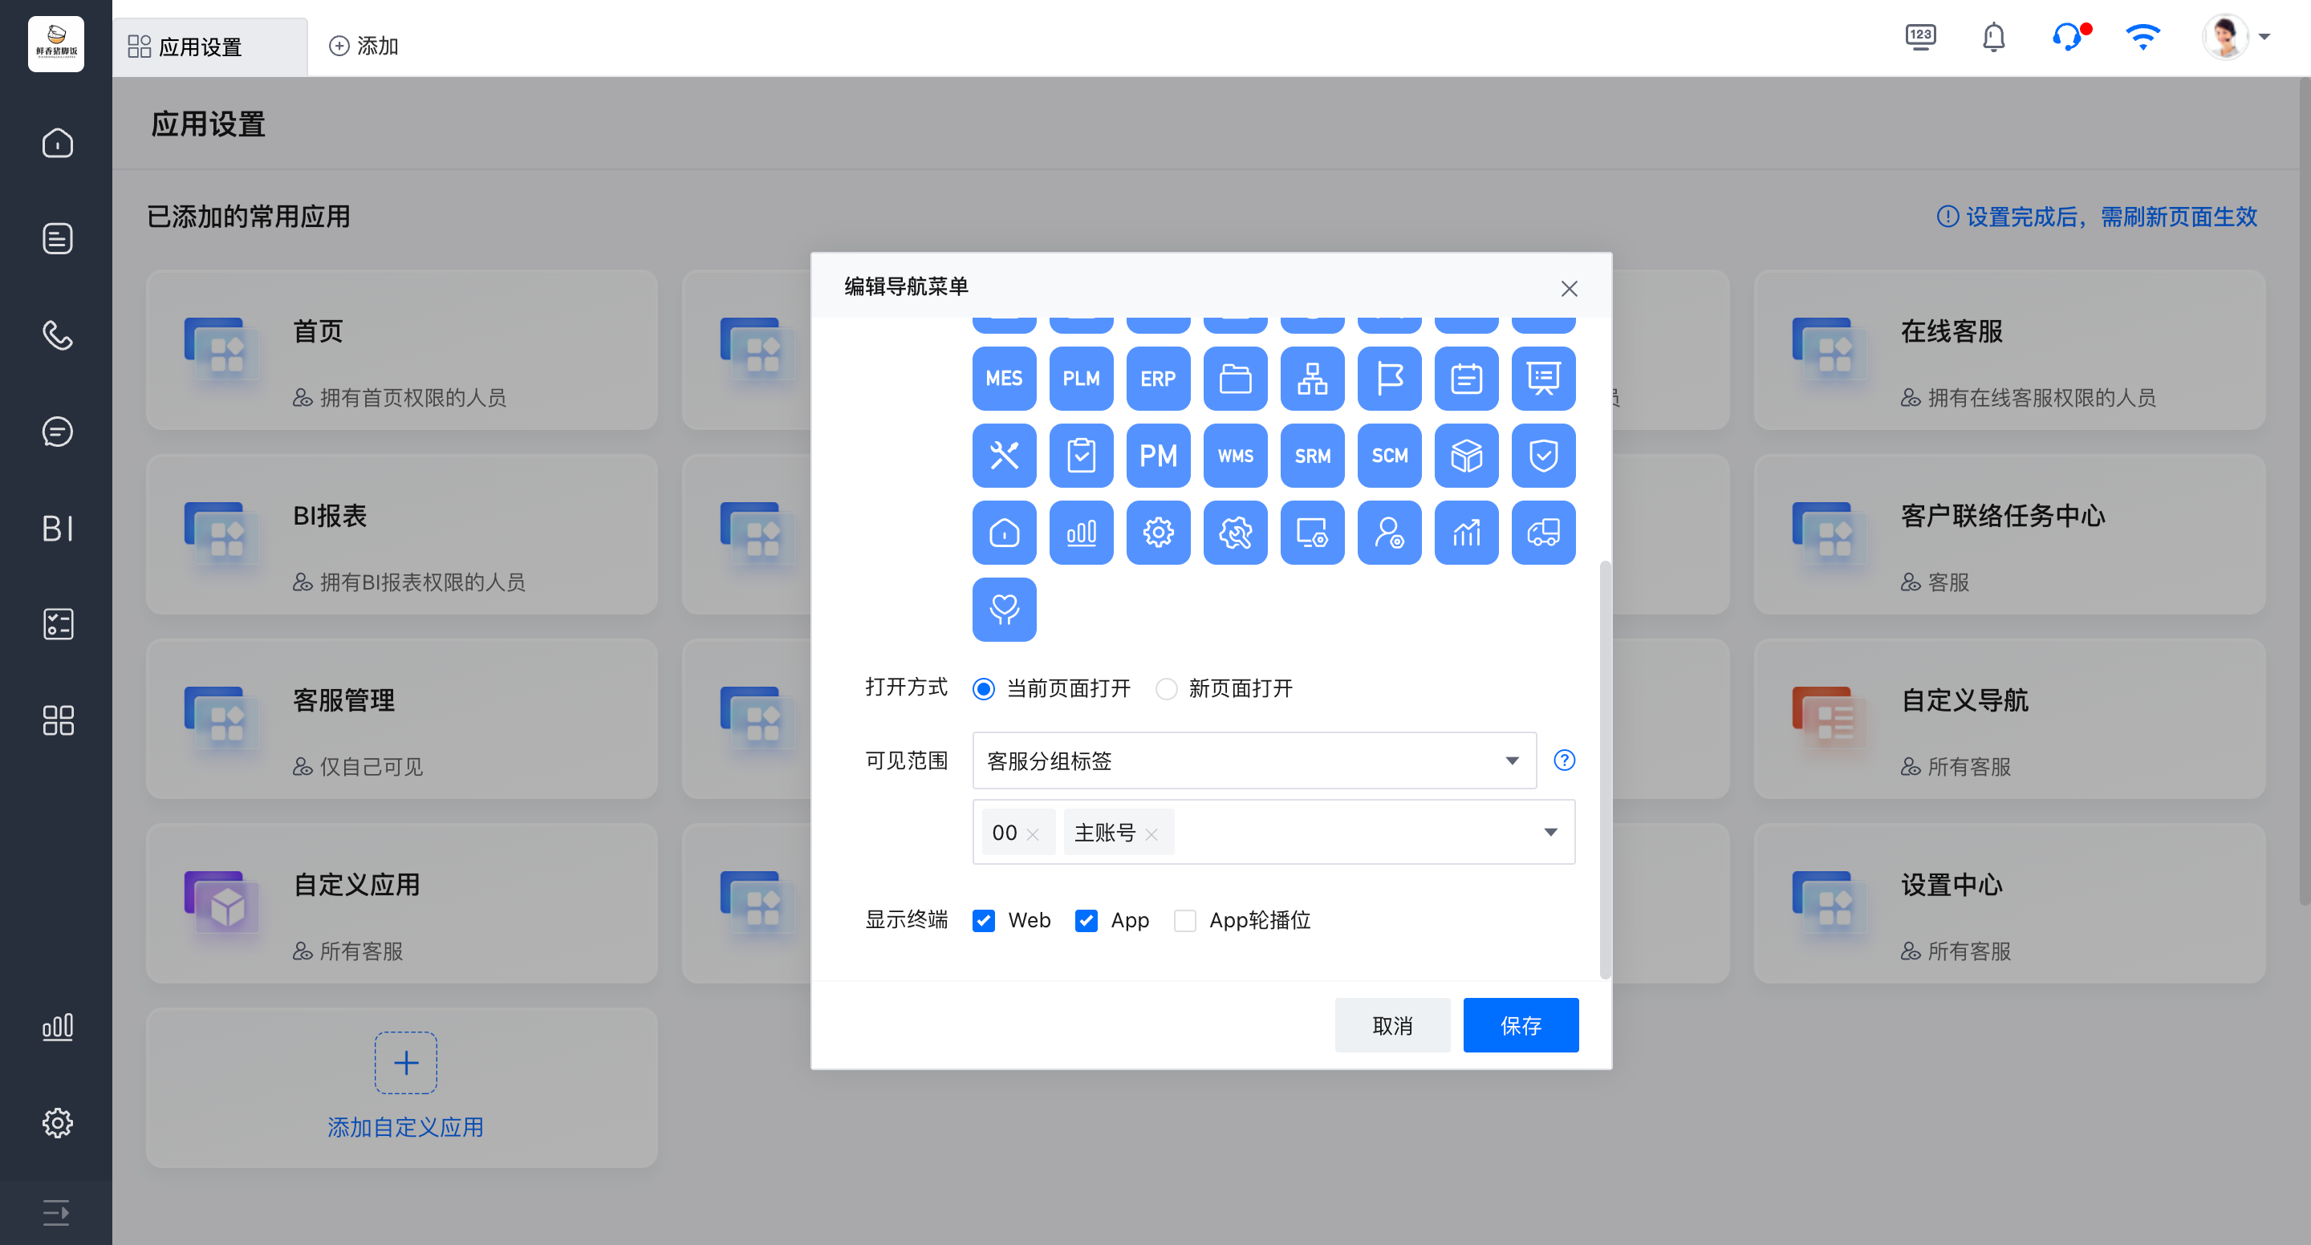The width and height of the screenshot is (2311, 1245).
Task: Select the WMS icon tile
Action: [1236, 456]
